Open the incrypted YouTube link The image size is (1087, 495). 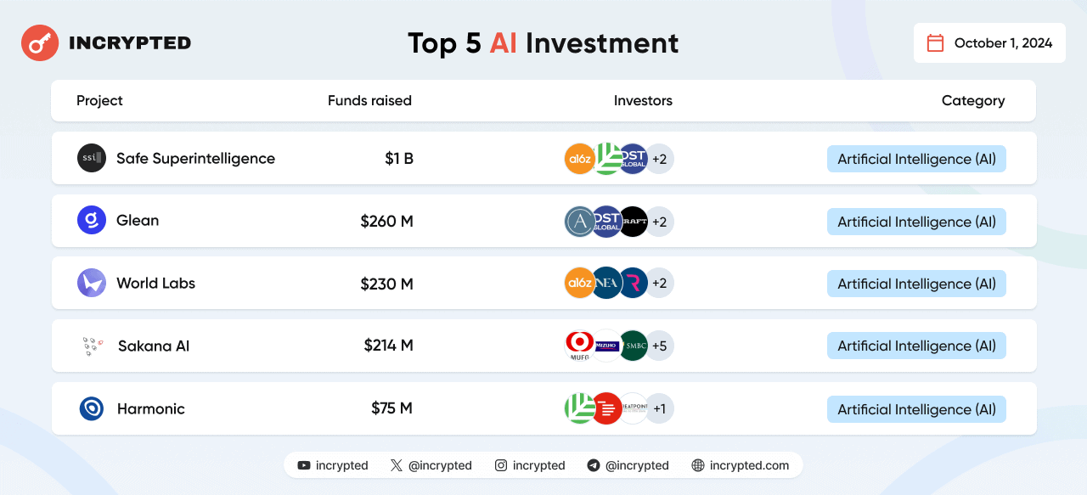(333, 465)
